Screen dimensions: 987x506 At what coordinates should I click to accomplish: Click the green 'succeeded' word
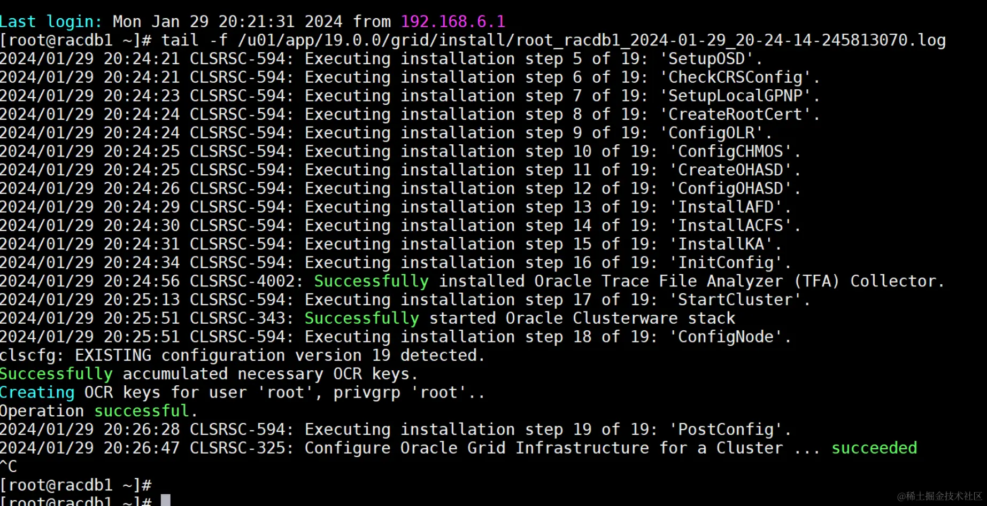click(874, 448)
